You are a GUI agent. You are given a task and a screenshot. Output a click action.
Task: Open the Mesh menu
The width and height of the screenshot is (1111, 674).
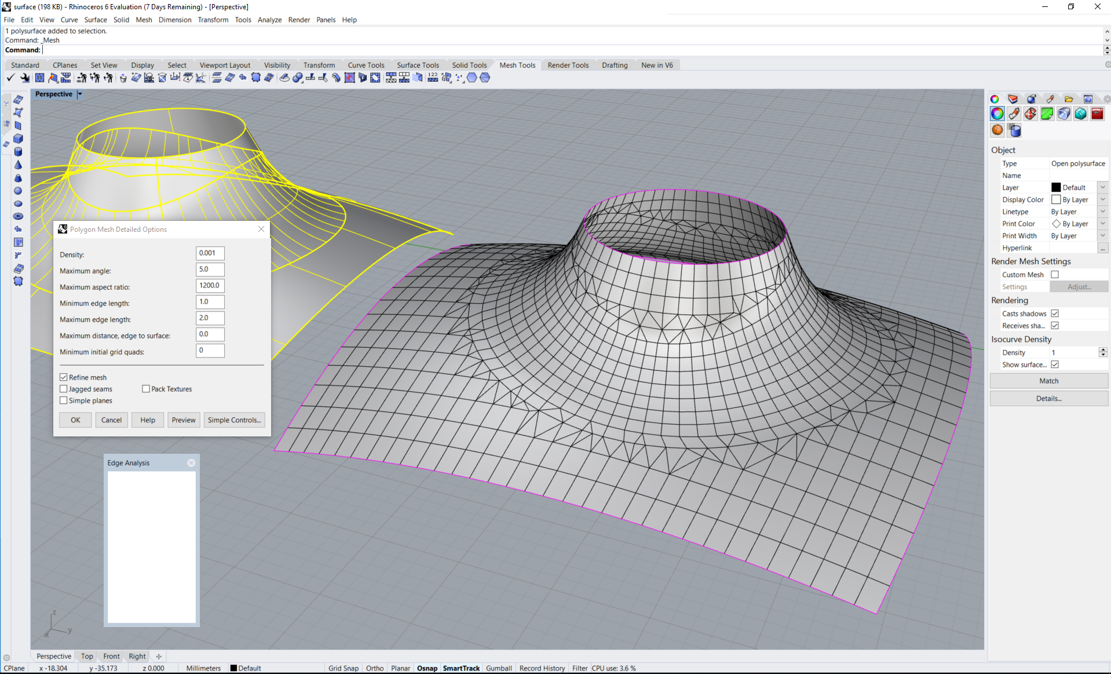click(x=144, y=20)
